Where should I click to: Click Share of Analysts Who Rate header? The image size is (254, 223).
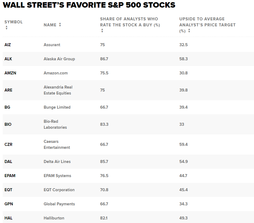130,22
